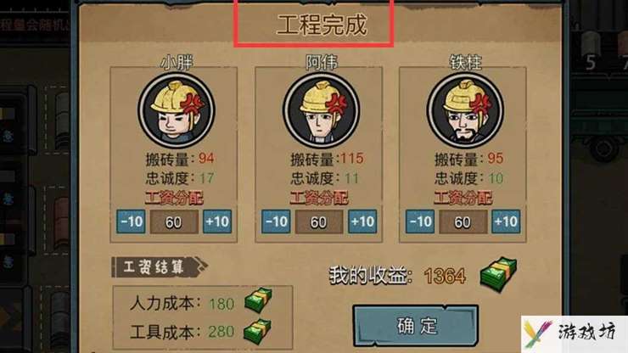
Task: Click cash icon next to 工具成本
Action: point(257,331)
